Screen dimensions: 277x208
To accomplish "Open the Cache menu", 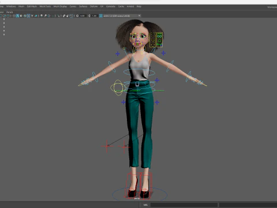I will pos(121,6).
